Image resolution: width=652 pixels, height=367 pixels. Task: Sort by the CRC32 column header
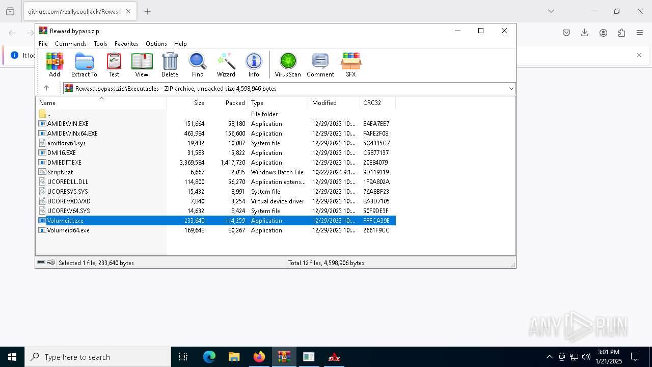point(378,103)
